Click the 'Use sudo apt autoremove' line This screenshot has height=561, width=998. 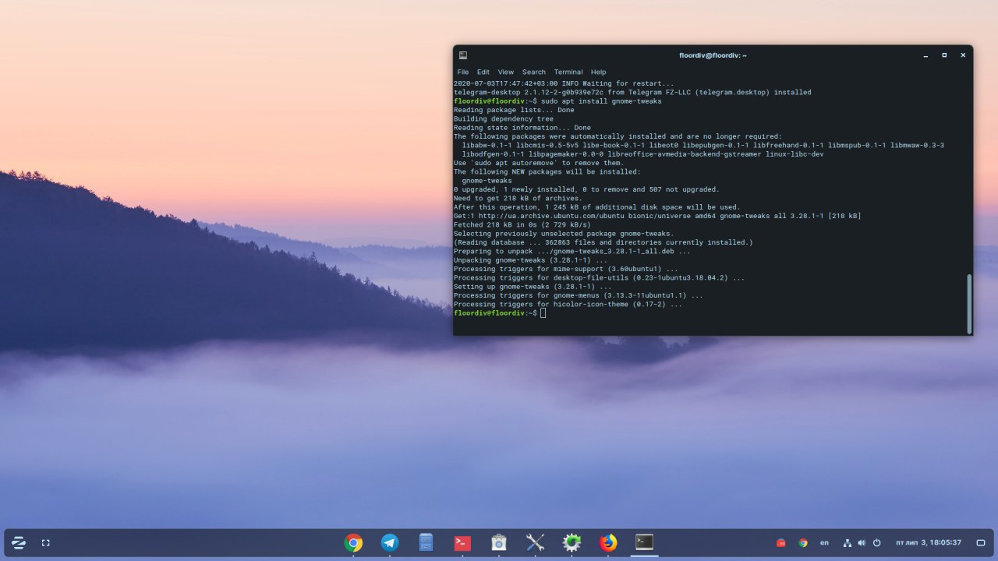(539, 163)
